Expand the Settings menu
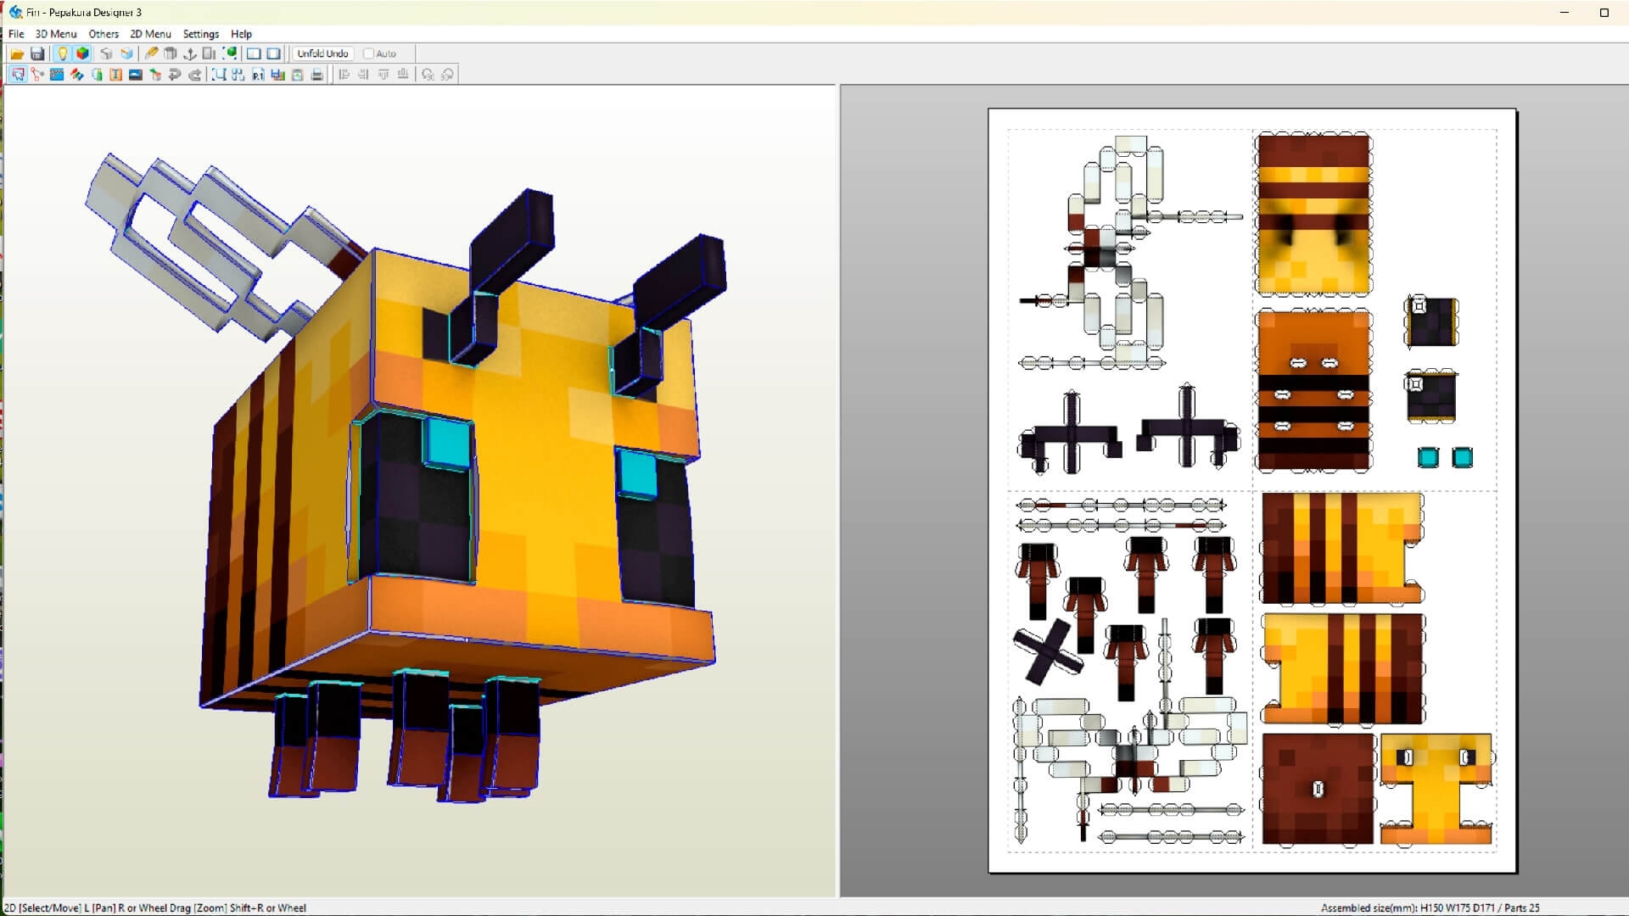 click(201, 34)
